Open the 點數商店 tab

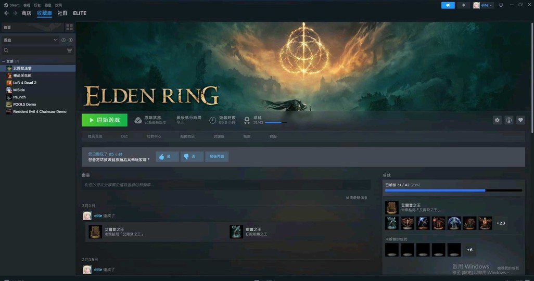(x=187, y=136)
